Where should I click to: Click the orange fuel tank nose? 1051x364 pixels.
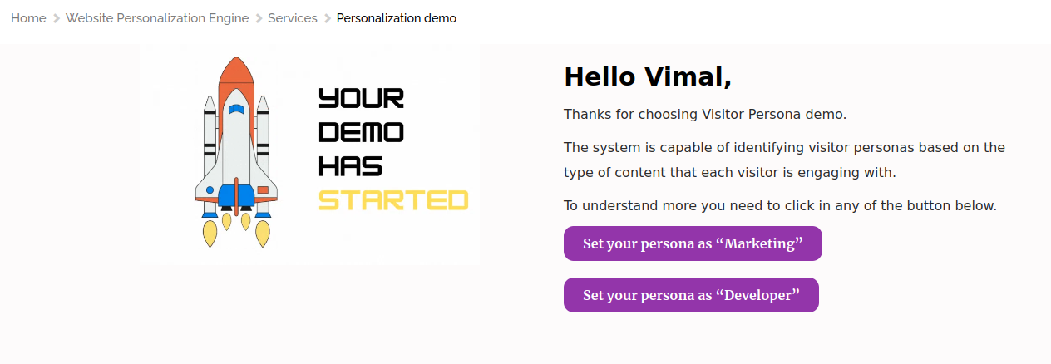point(237,75)
